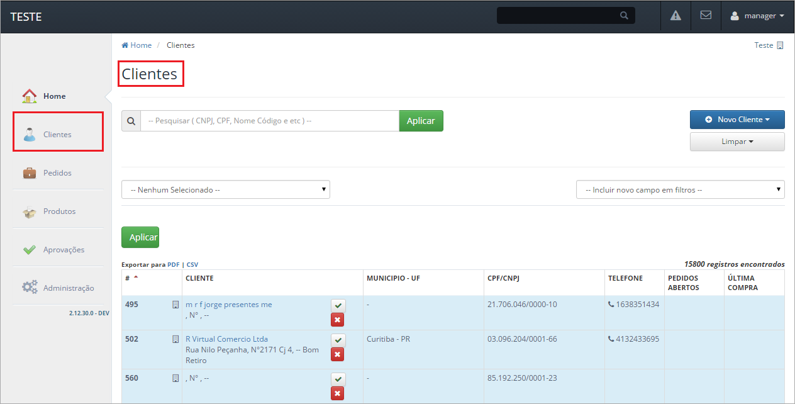
Task: Click the magnifier icon beside search field
Action: click(131, 121)
